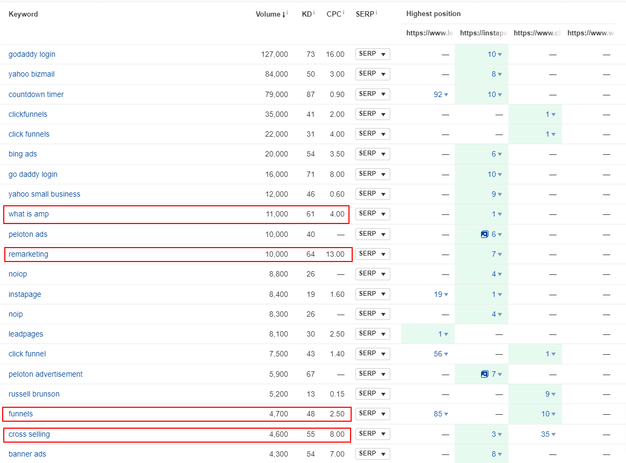This screenshot has width=626, height=463.
Task: Click the https://www.cl column header
Action: 537,33
